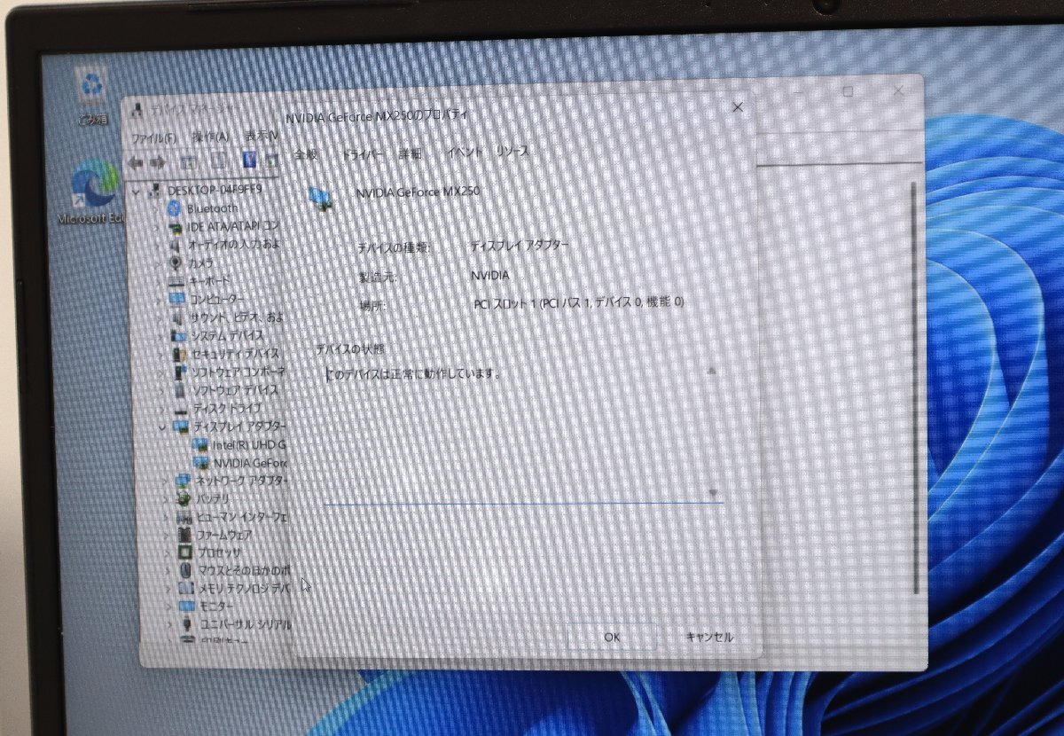Collapse the DESKTOP-04F9FF9 root node
This screenshot has width=1064, height=736.
click(136, 192)
